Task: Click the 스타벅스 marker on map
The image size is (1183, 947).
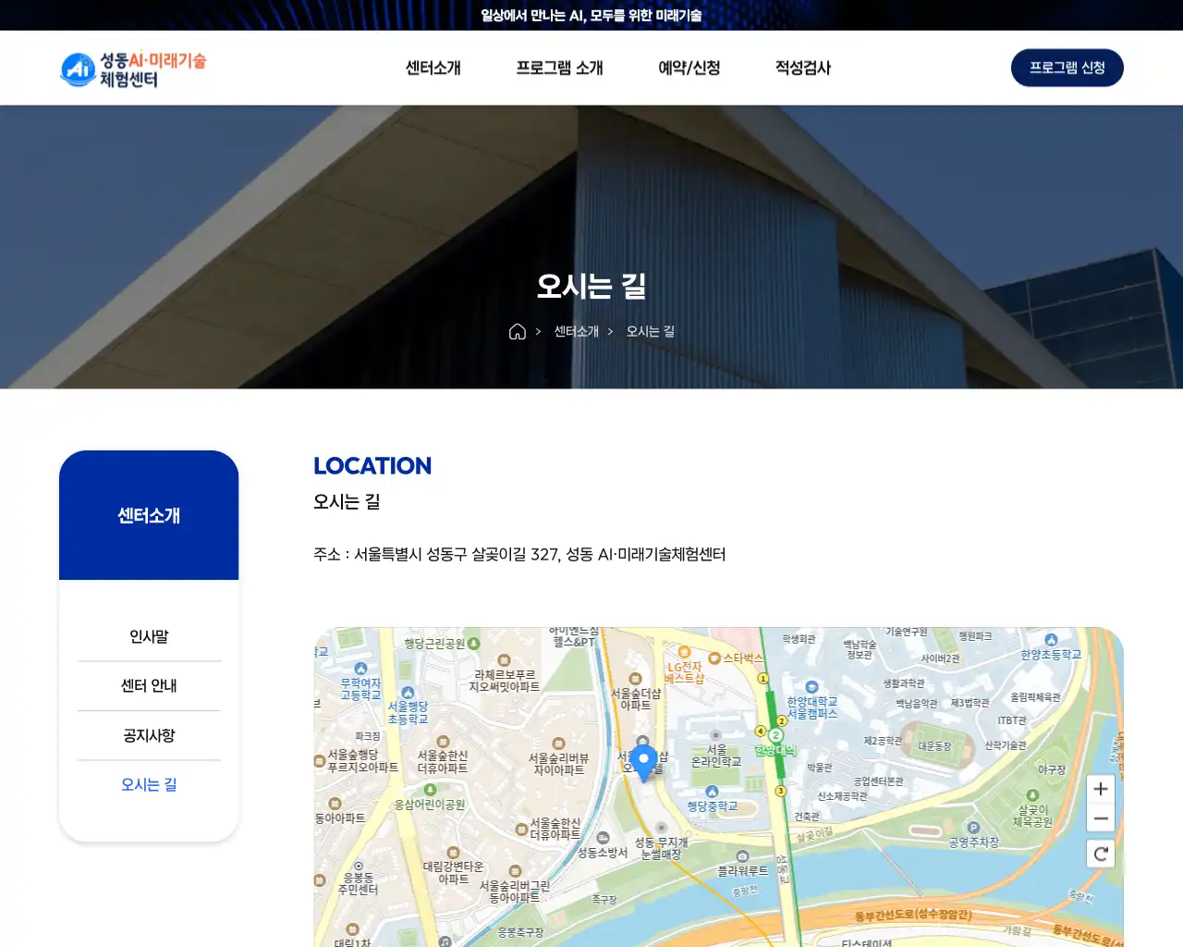Action: (714, 658)
